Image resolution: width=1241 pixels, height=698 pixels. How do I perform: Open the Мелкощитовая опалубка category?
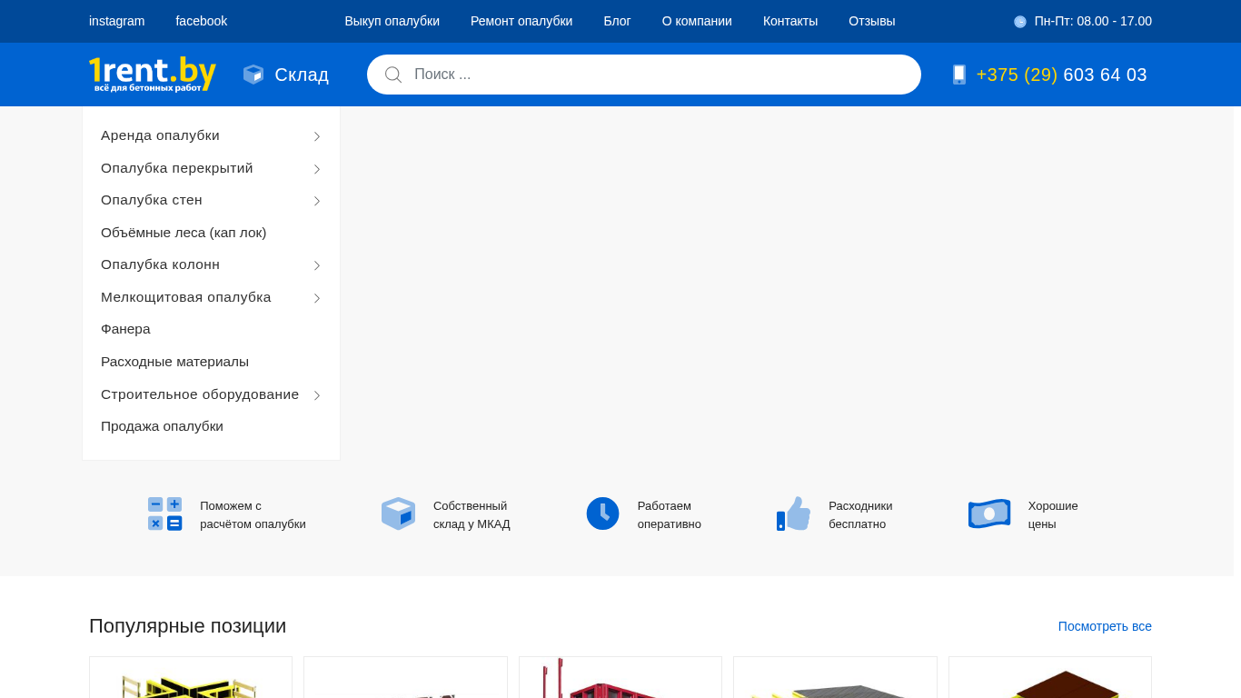pos(186,297)
